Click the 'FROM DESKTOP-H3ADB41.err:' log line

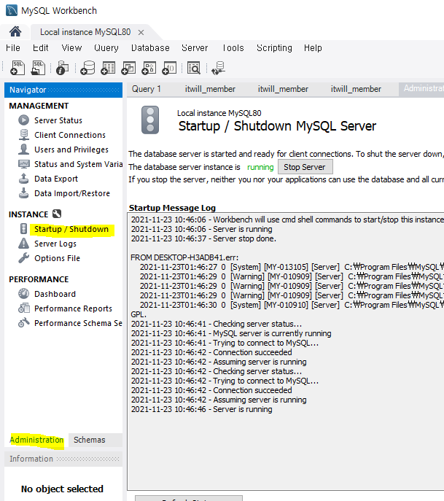point(184,257)
